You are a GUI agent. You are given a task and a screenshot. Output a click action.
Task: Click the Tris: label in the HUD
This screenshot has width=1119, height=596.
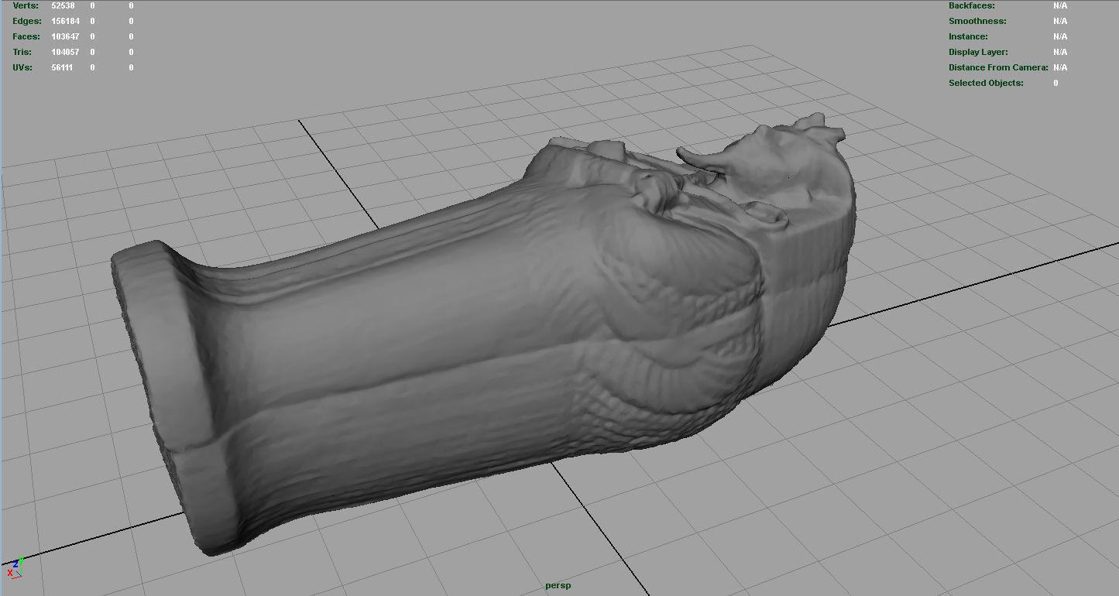(24, 52)
